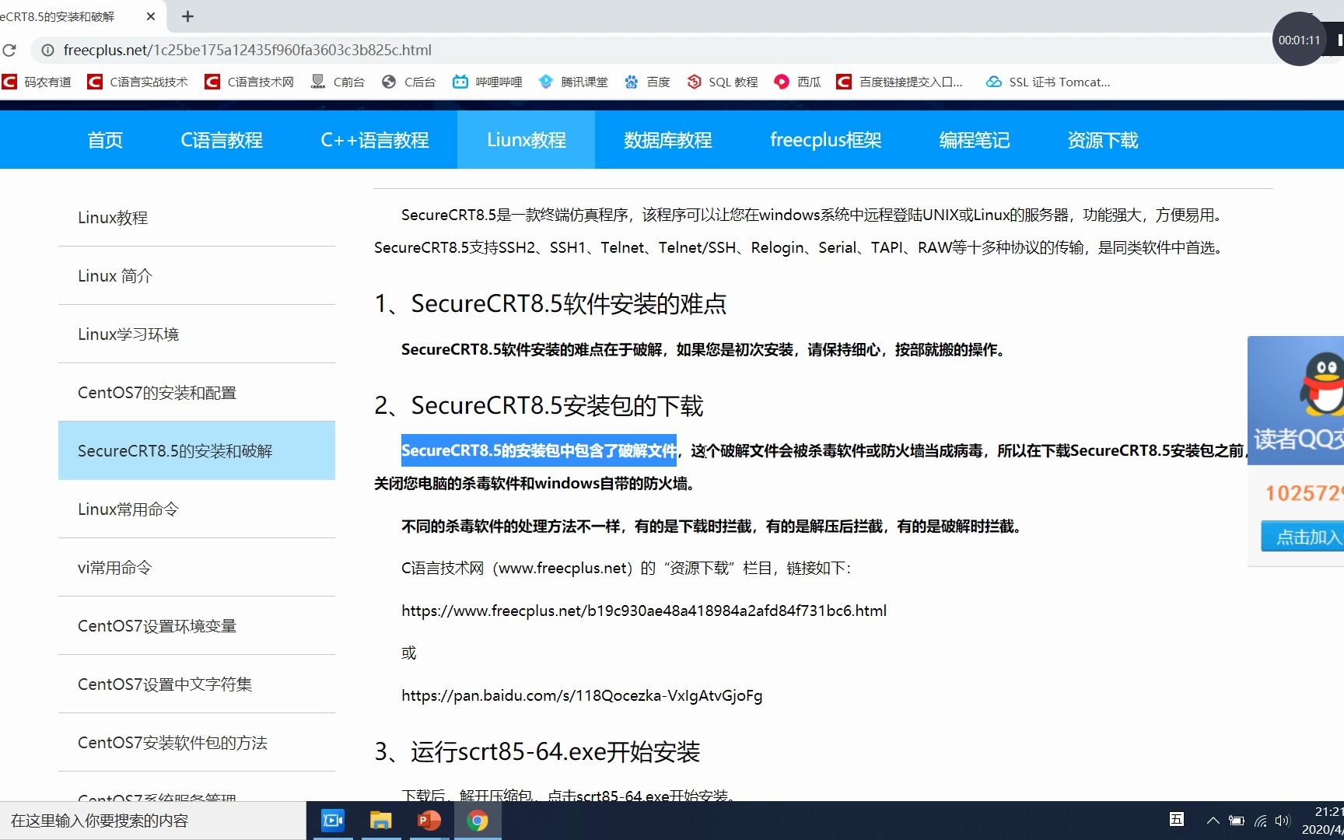The height and width of the screenshot is (840, 1344).
Task: Open 数据库教程 navigation item
Action: (668, 140)
